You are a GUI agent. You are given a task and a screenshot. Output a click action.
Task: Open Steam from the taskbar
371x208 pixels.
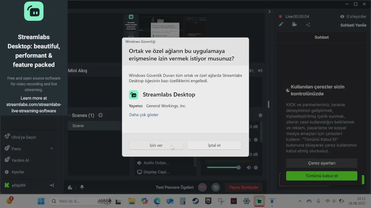point(195,201)
